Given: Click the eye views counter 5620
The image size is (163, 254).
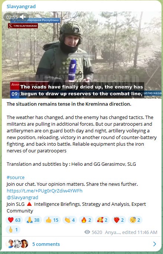Looking at the screenshot, I should click(93, 232).
